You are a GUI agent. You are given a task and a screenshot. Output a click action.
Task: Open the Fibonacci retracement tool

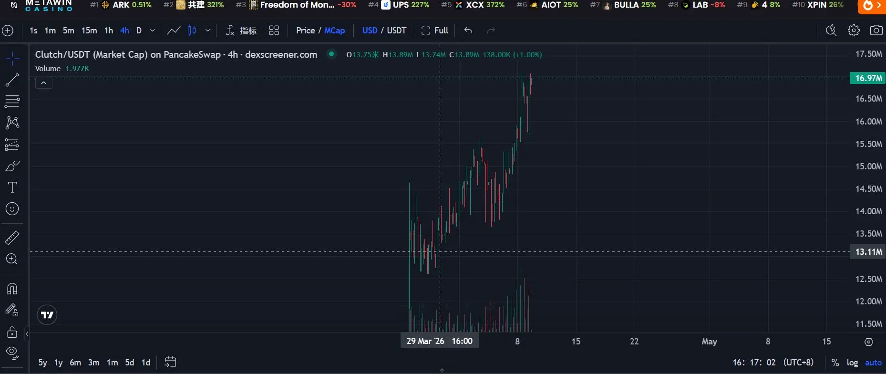12,101
